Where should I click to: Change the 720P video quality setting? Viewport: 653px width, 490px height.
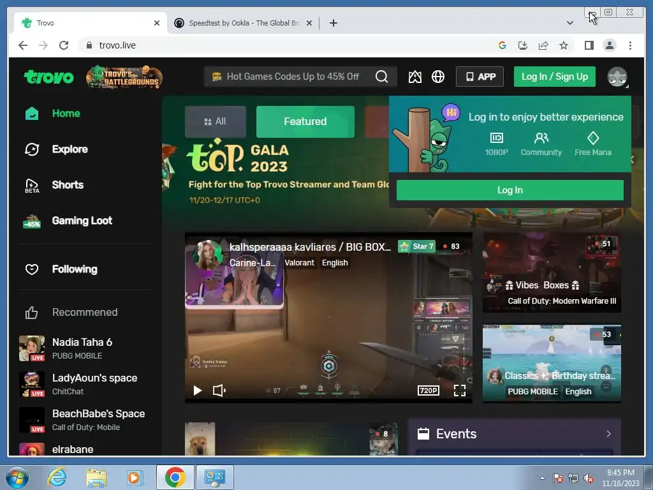428,390
